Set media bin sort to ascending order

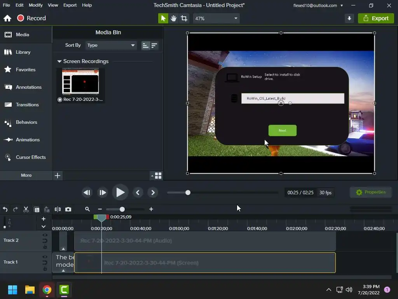click(145, 46)
